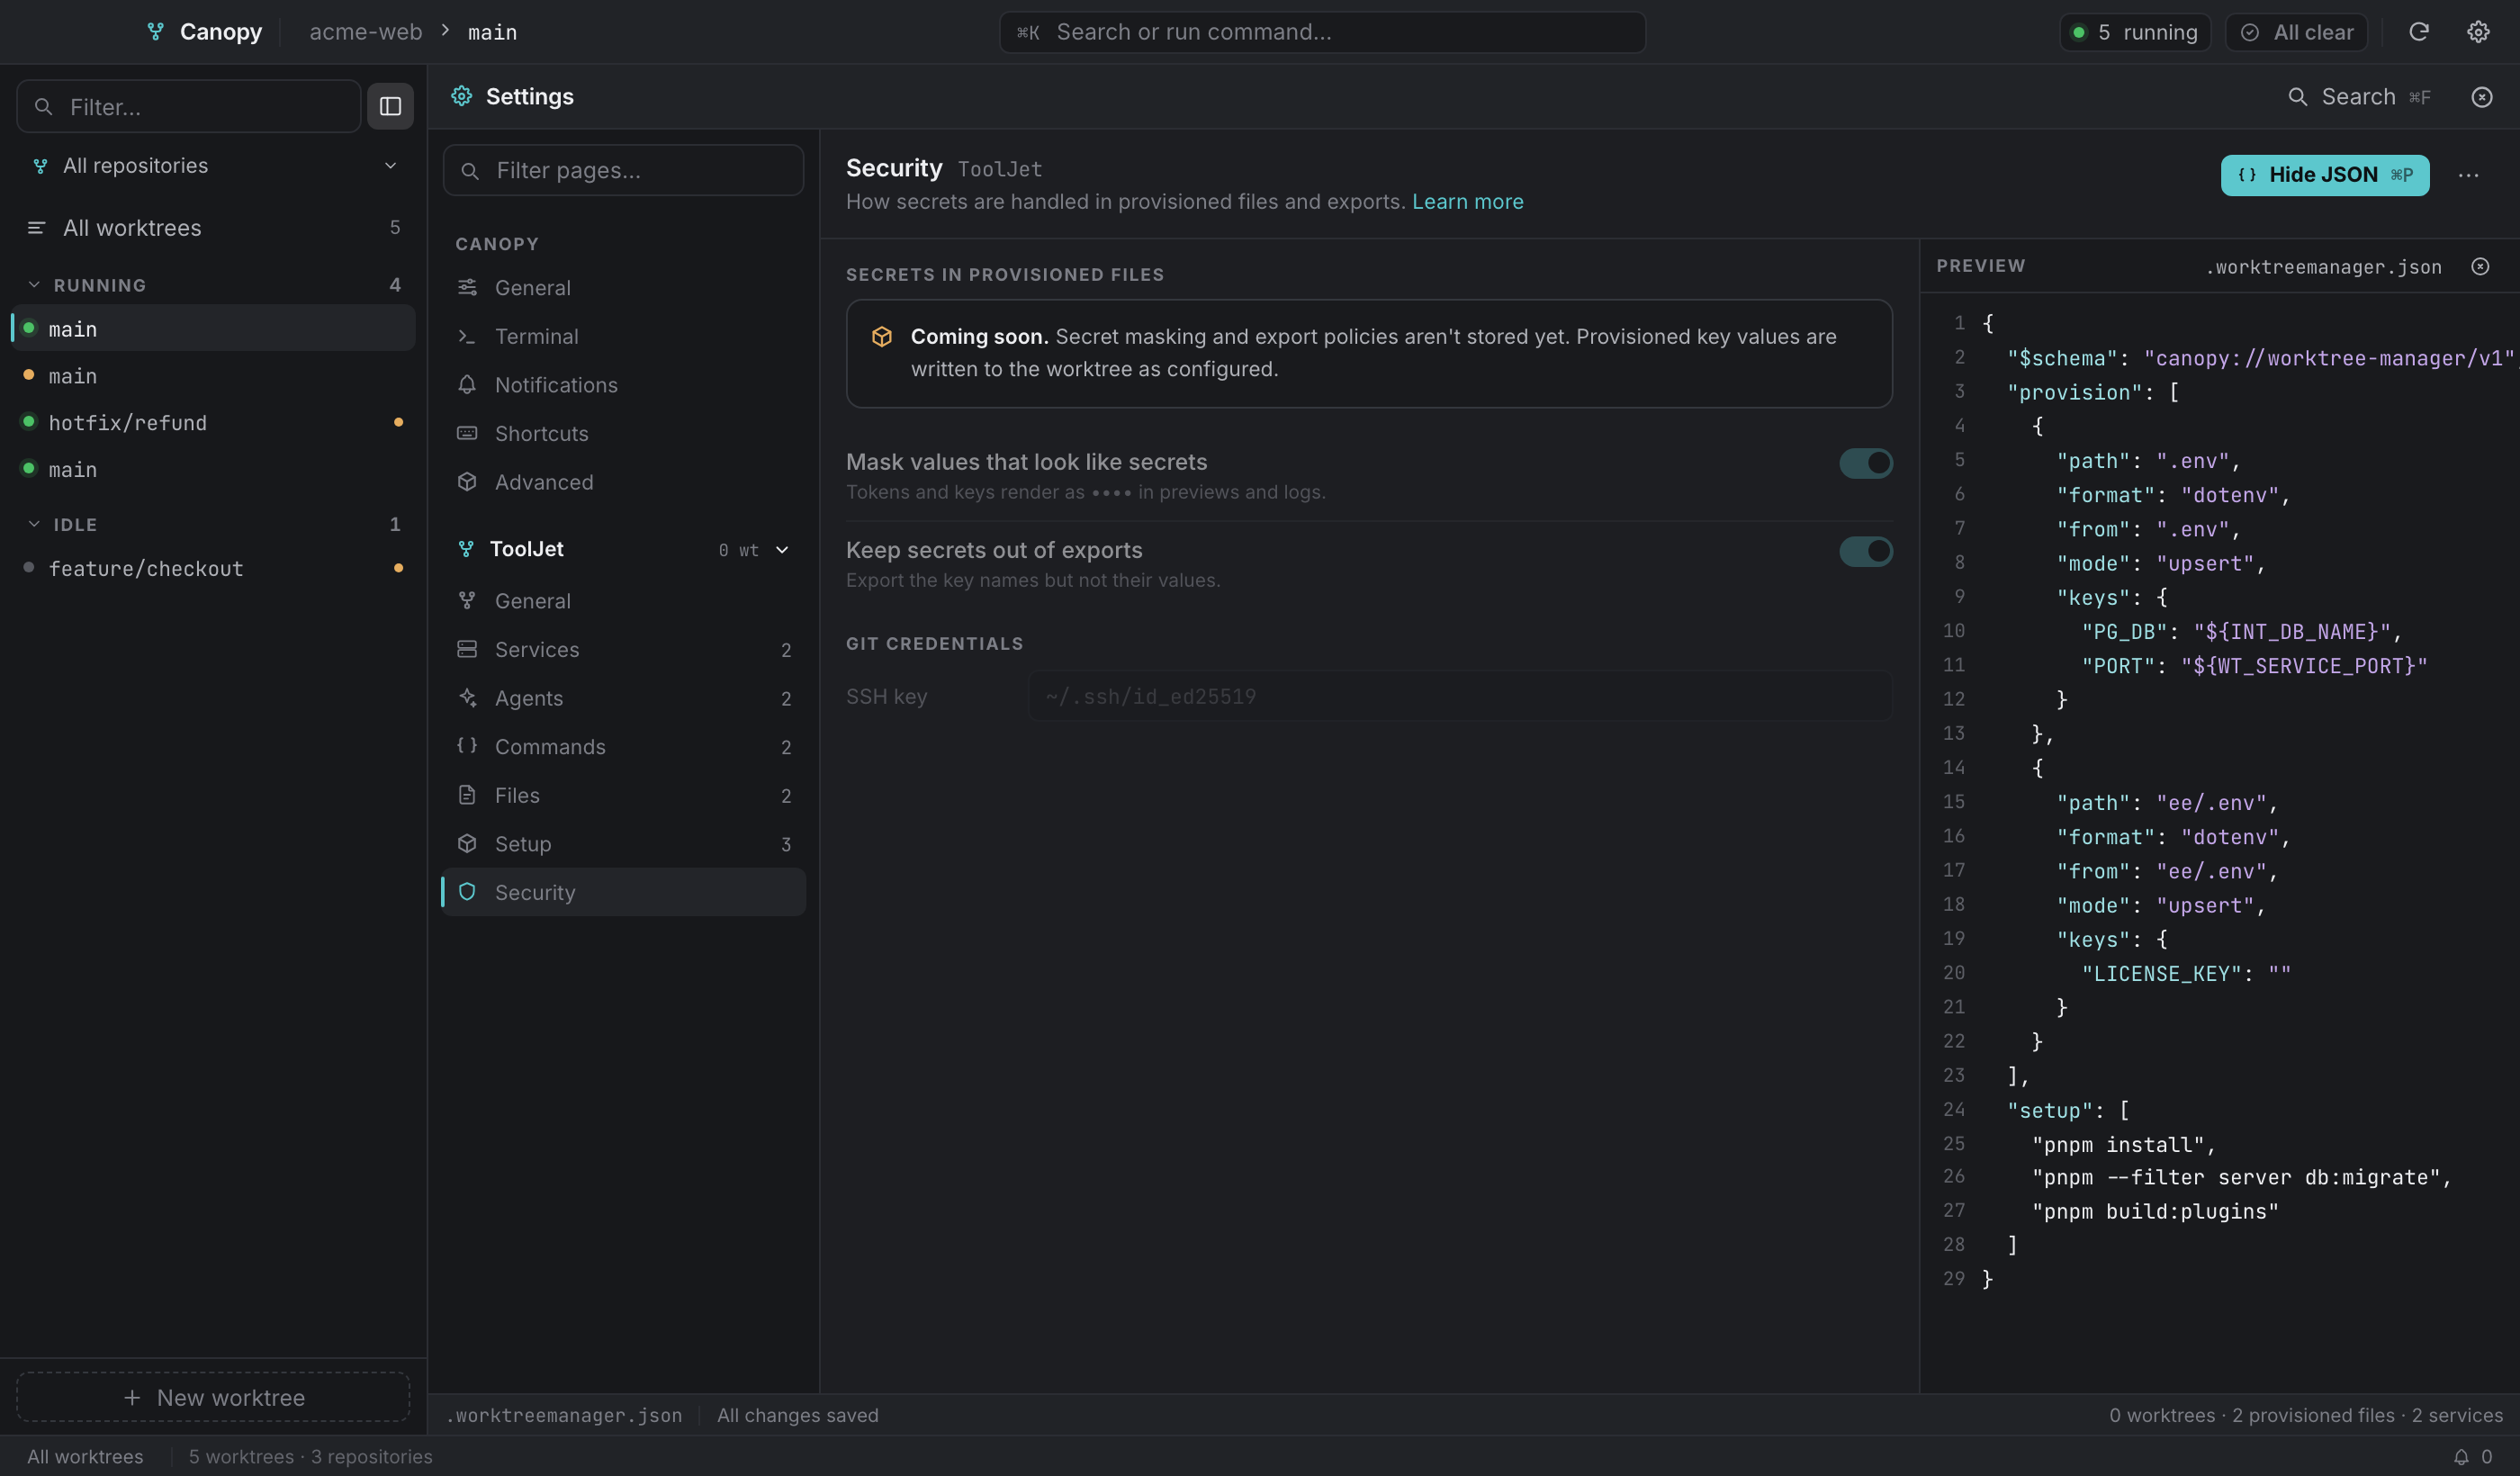The height and width of the screenshot is (1476, 2520).
Task: Click the Settings gear icon in header
Action: [x=461, y=96]
